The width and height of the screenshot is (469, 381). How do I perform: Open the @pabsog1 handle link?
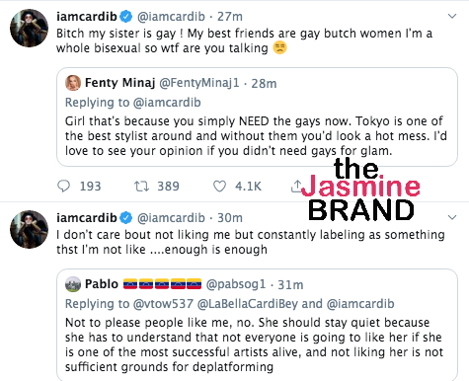pos(236,284)
